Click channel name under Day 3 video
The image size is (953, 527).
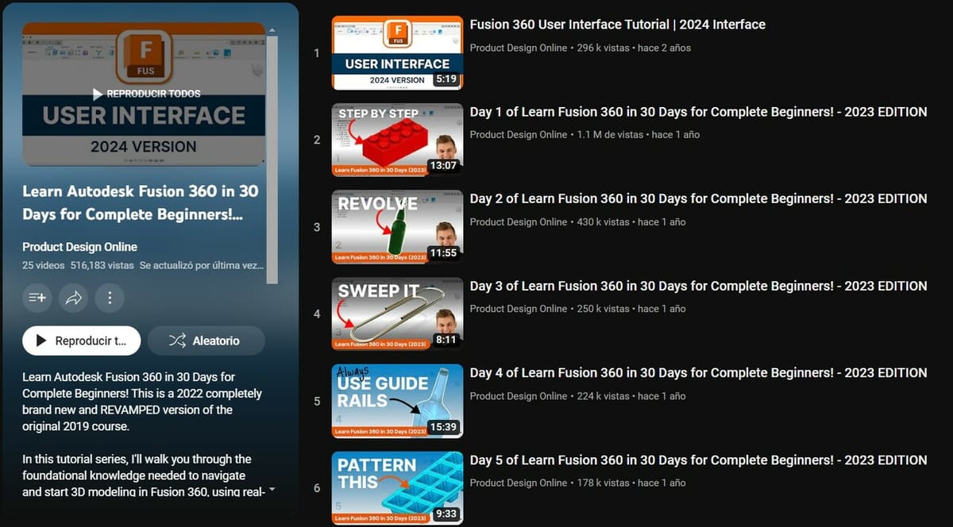[519, 309]
